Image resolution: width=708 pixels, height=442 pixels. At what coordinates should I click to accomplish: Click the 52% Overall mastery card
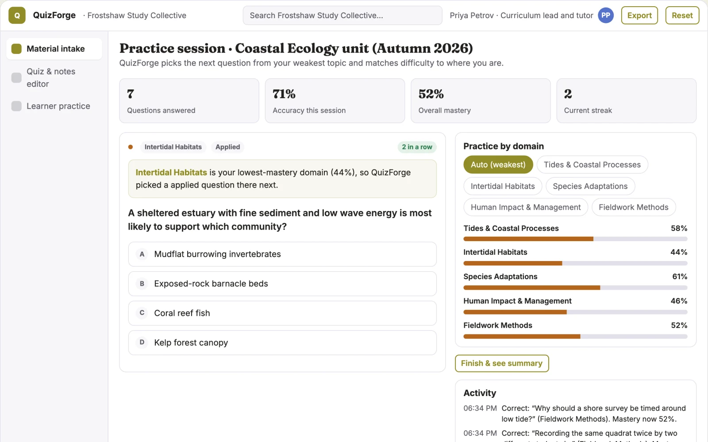pos(481,101)
